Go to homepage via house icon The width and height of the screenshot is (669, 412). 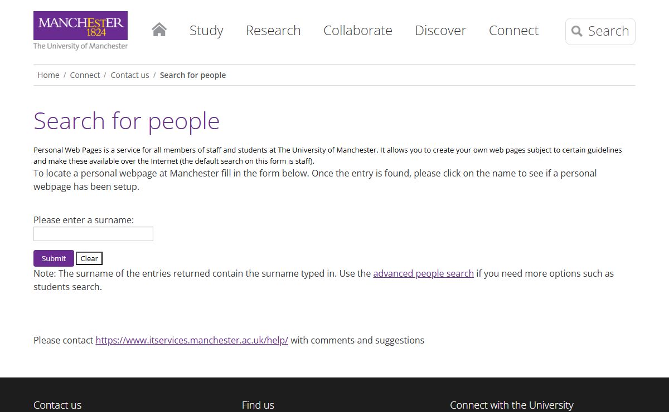click(159, 30)
